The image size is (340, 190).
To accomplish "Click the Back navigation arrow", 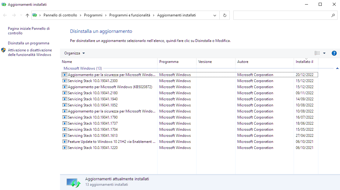I will [x=5, y=15].
